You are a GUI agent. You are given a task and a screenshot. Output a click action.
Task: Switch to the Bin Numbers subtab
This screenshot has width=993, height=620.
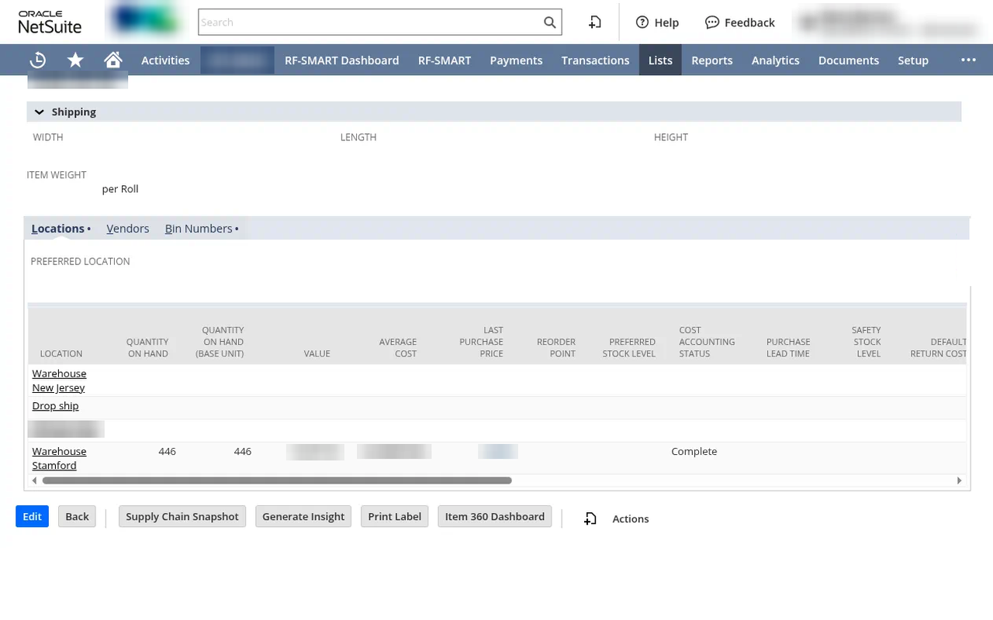tap(199, 229)
